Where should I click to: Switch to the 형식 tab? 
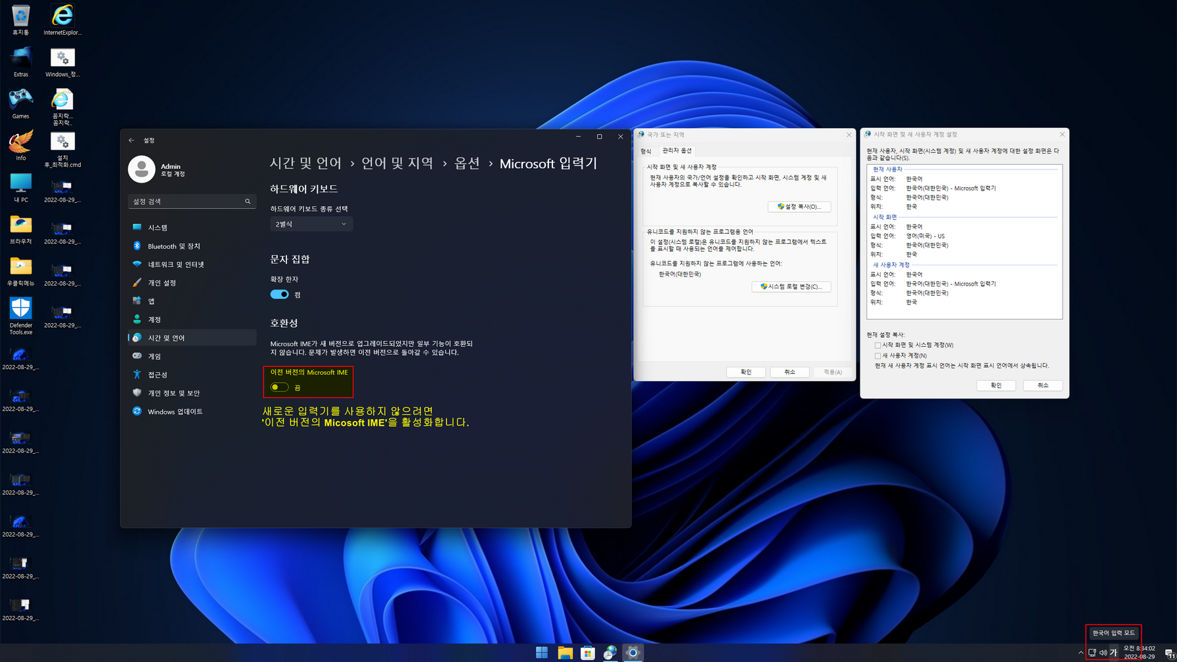(646, 151)
